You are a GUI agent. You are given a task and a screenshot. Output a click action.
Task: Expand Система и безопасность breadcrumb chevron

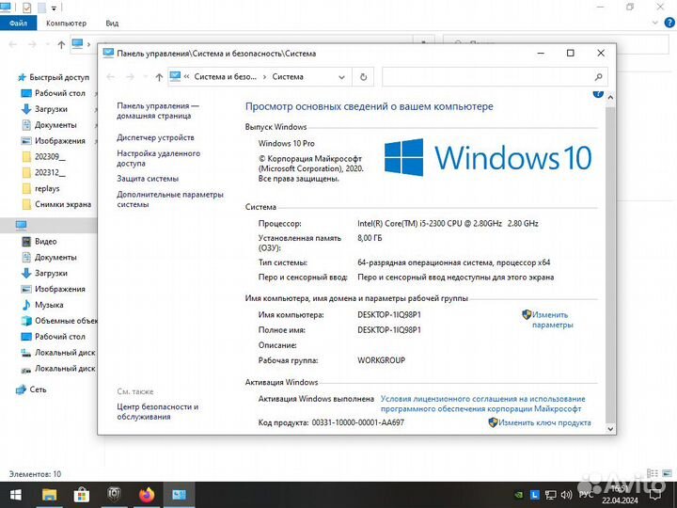click(x=264, y=77)
